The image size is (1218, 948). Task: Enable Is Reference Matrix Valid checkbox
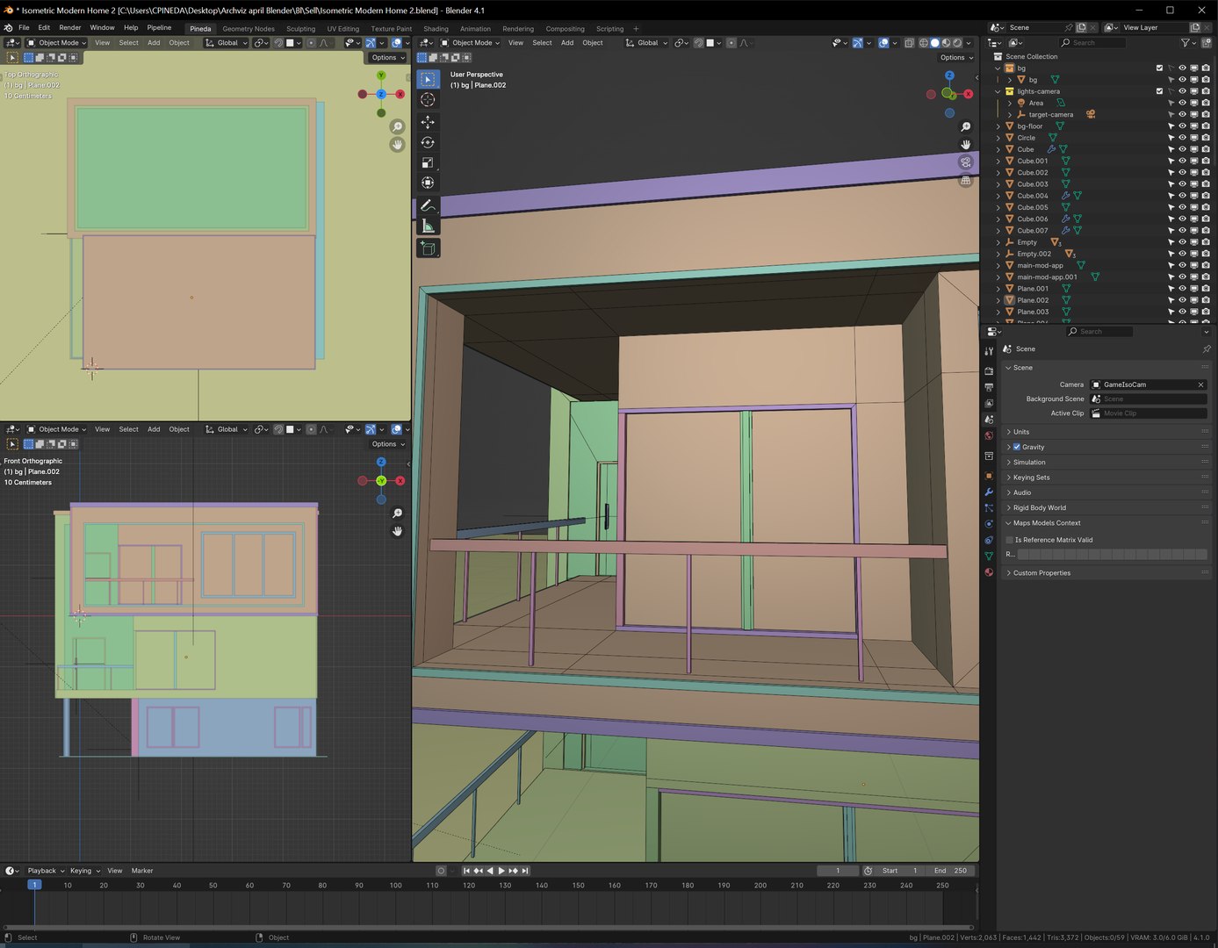(x=1010, y=540)
